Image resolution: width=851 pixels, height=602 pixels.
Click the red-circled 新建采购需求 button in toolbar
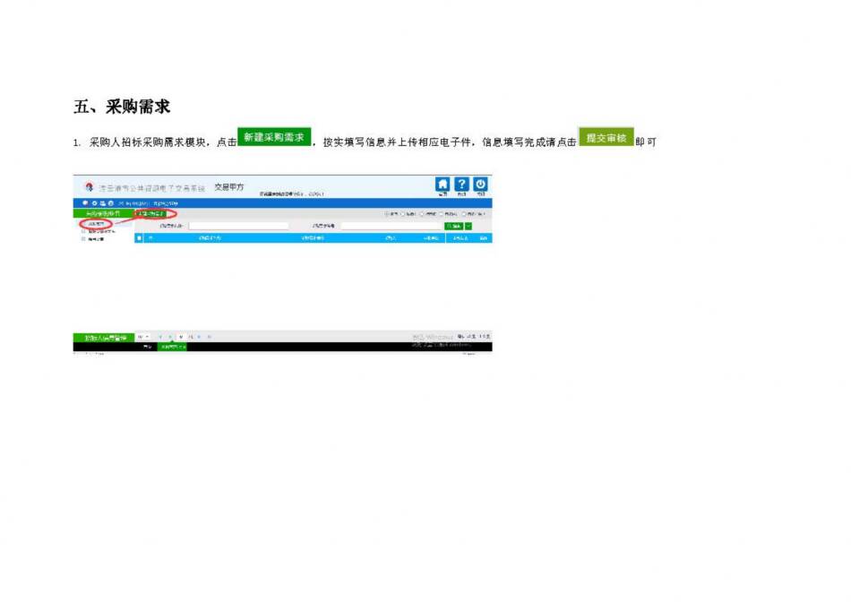pos(155,214)
